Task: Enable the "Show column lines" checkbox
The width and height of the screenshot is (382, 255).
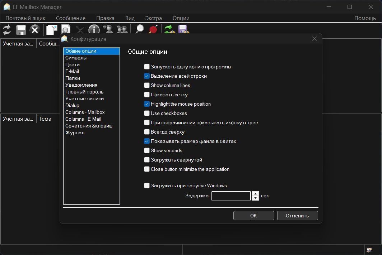Action: pos(147,85)
